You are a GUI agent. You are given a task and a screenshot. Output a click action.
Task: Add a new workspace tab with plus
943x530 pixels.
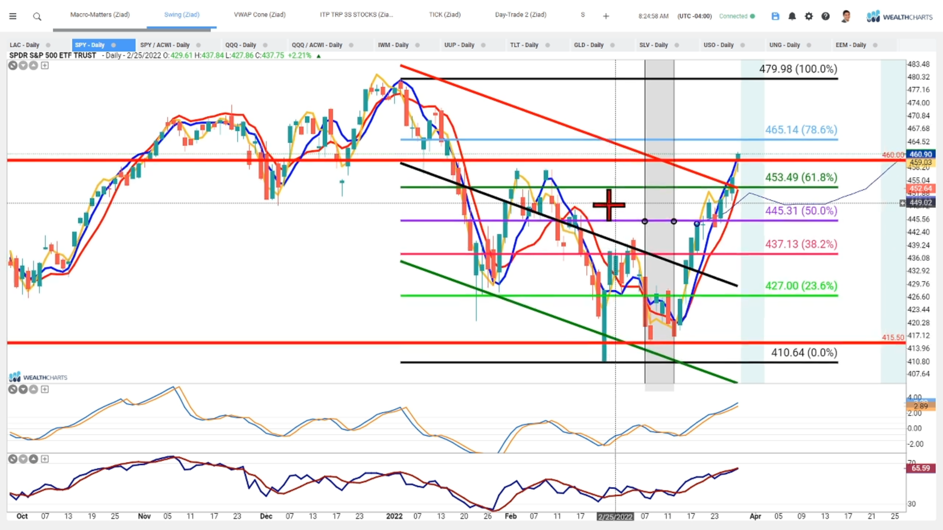coord(606,16)
